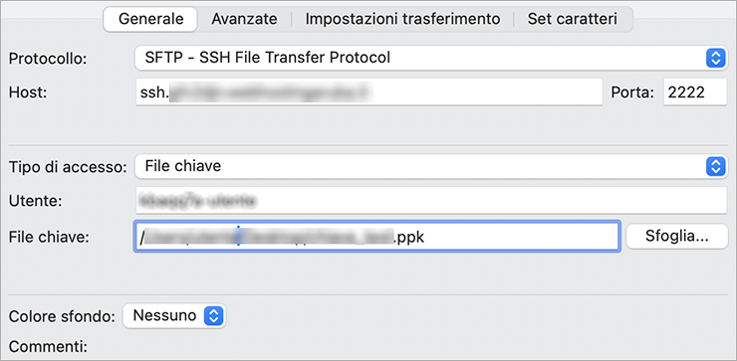Open the Impostazioni trasferimento tab
The width and height of the screenshot is (737, 361).
402,19
